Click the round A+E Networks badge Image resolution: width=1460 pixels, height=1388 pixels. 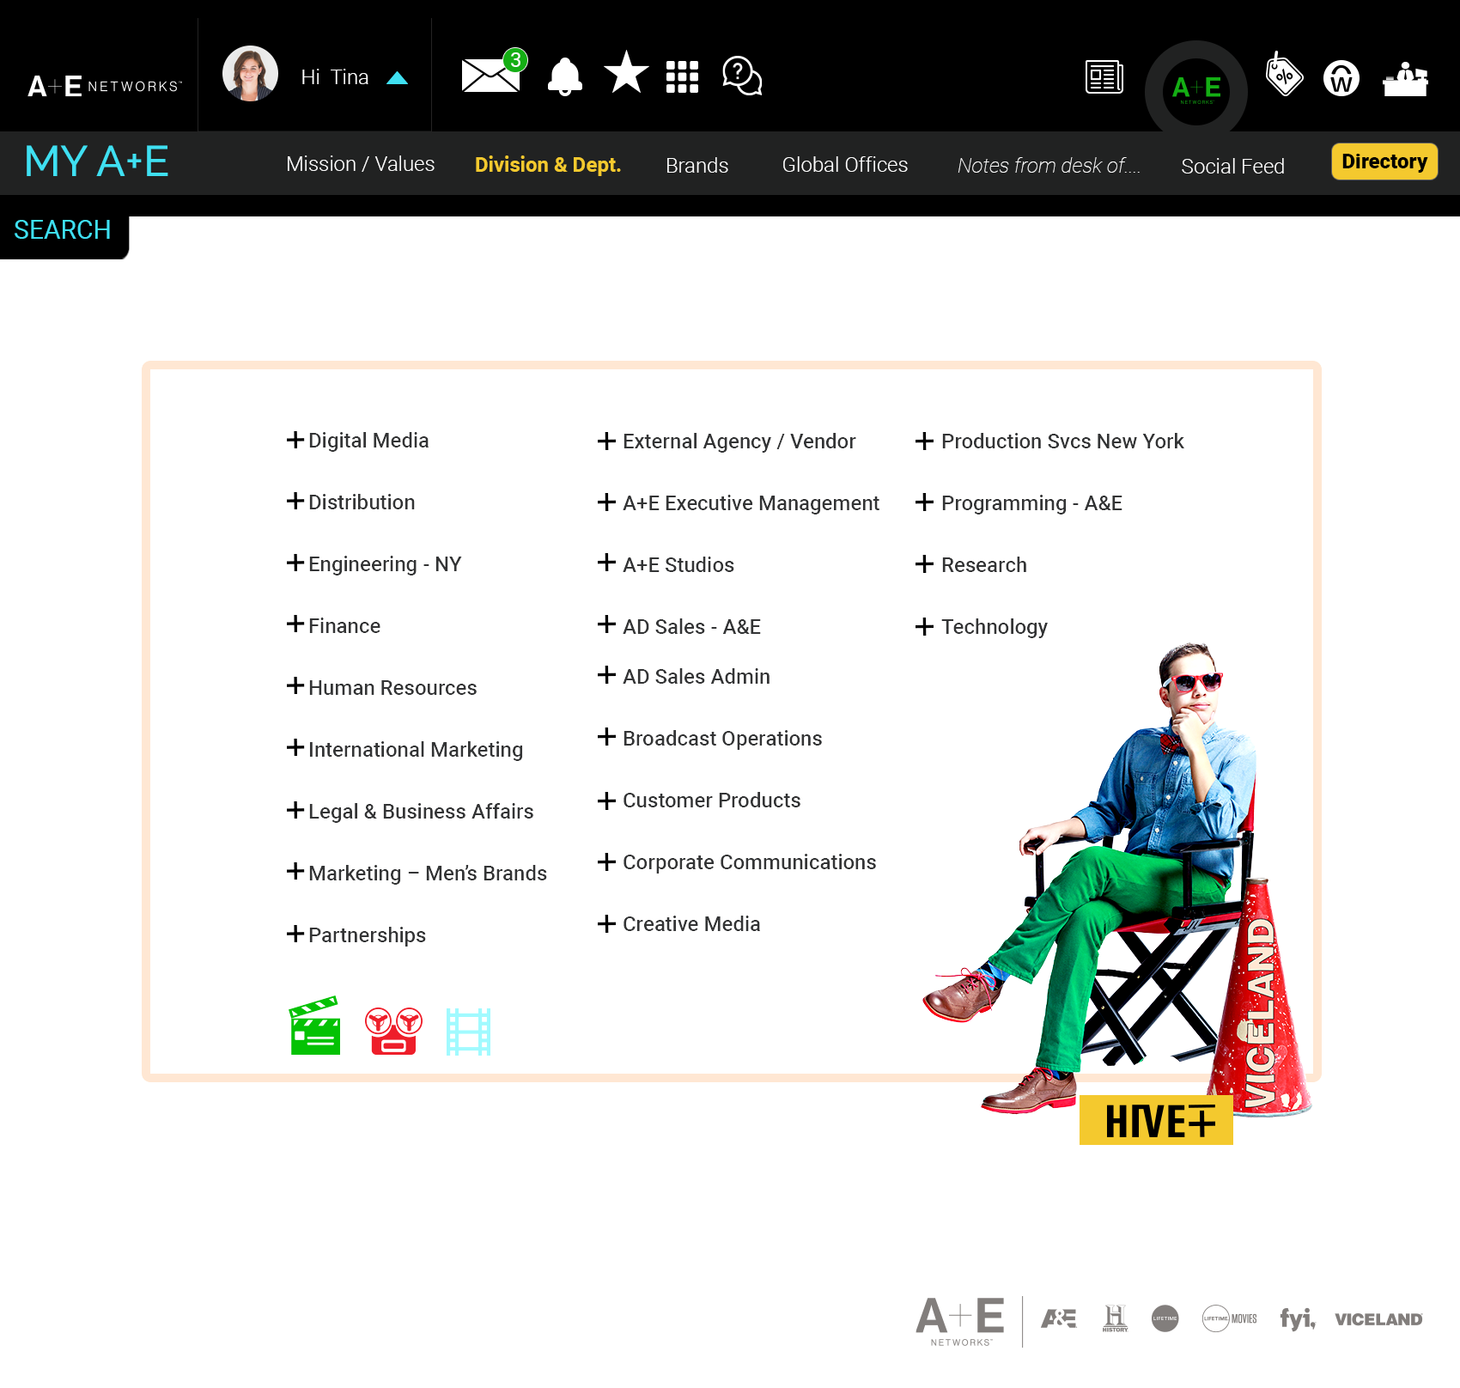click(1196, 89)
